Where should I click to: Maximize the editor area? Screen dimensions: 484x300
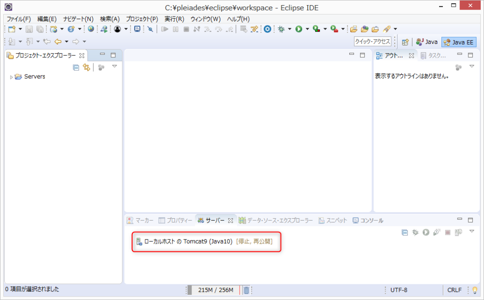pos(363,55)
